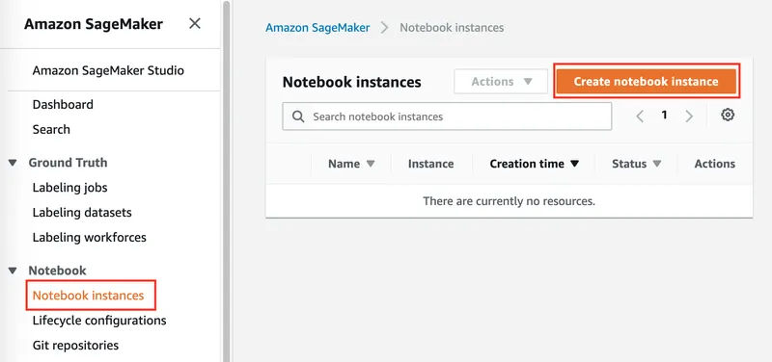Click the search magnifier icon
772x362 pixels.
(298, 116)
